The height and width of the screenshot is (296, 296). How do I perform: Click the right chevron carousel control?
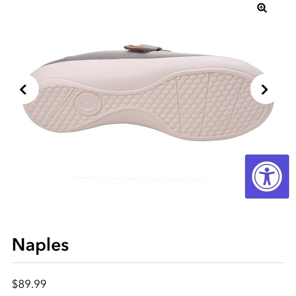point(264,89)
